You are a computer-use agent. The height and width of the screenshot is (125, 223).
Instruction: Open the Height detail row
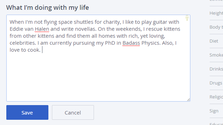[x=216, y=13]
